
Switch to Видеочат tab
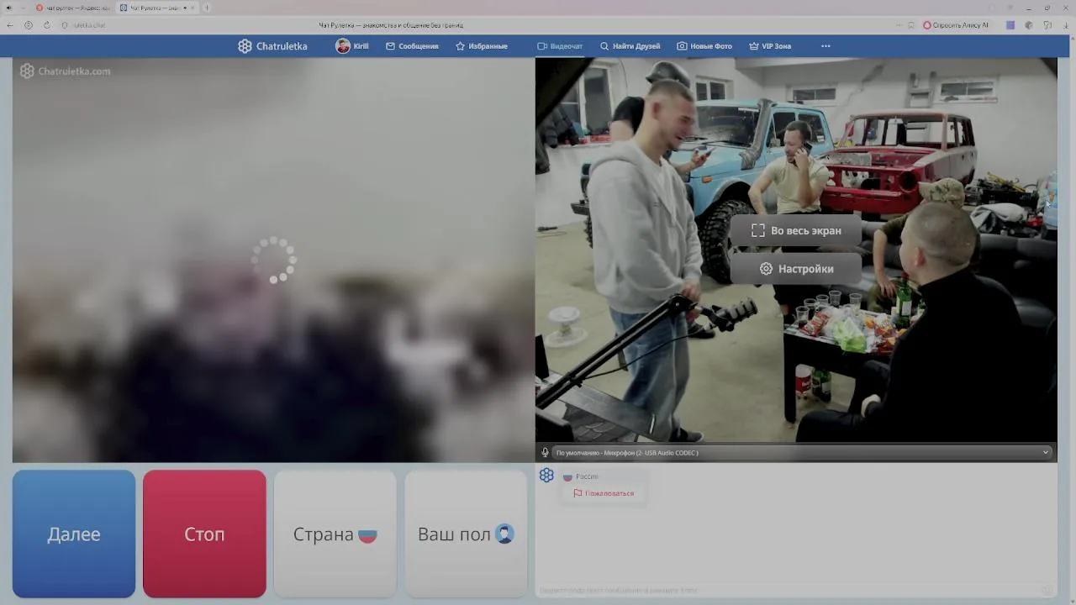tap(560, 46)
